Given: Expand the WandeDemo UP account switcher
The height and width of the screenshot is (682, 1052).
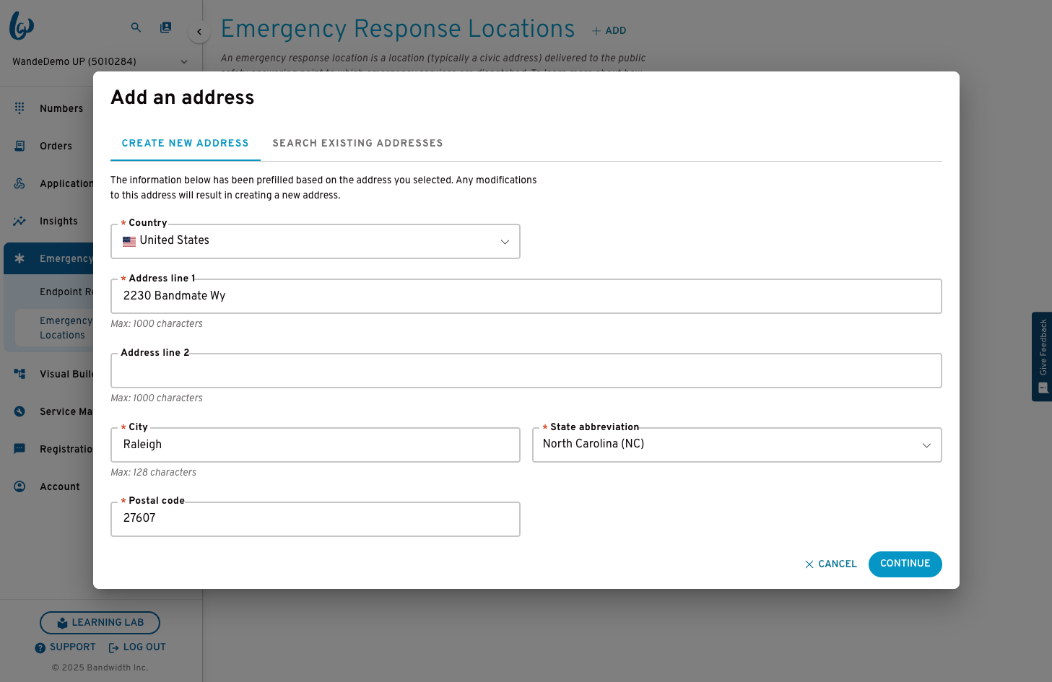Looking at the screenshot, I should [100, 62].
